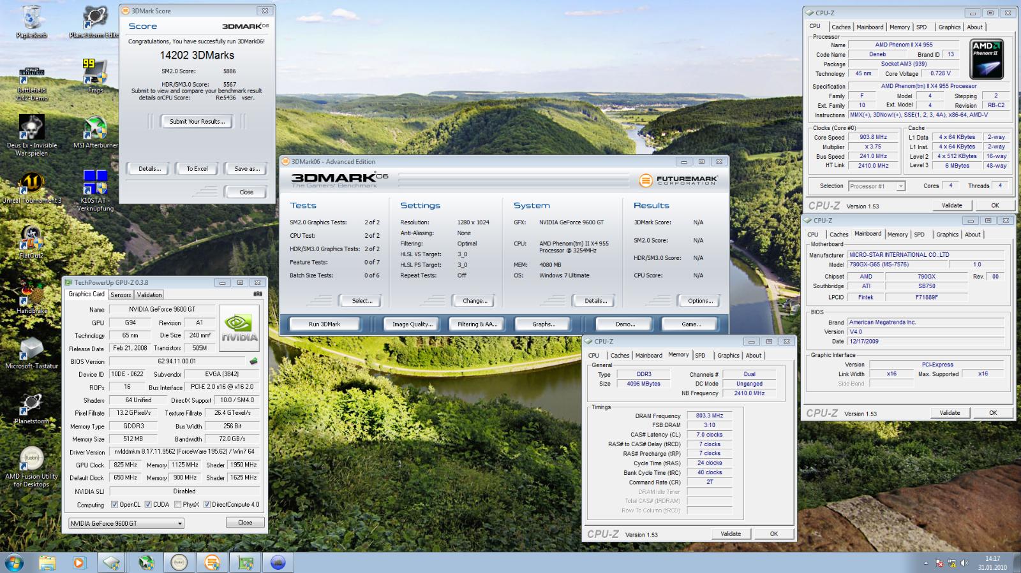Click the Run 3DMark button
The image size is (1021, 573).
(324, 324)
